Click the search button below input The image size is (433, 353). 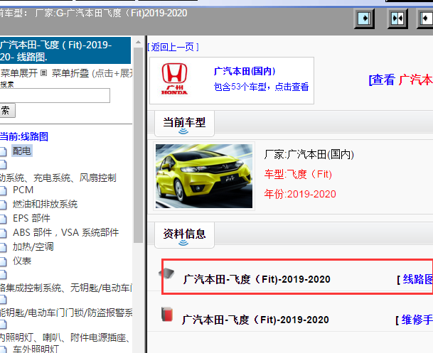[x=7, y=110]
